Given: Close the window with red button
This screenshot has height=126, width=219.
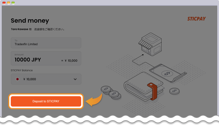Looking at the screenshot, I should 4,3.
